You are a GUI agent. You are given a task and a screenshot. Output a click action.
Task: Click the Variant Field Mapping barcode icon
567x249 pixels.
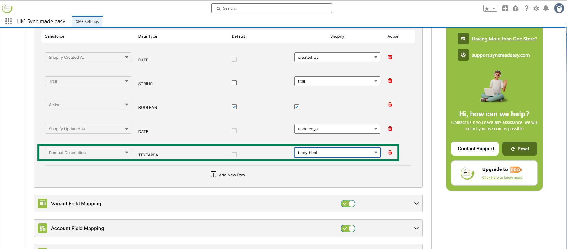click(x=43, y=203)
